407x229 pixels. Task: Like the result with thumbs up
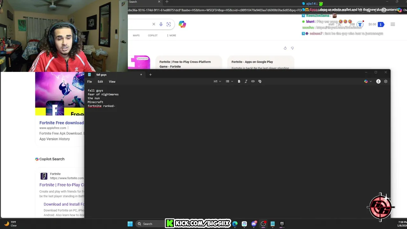click(x=285, y=48)
